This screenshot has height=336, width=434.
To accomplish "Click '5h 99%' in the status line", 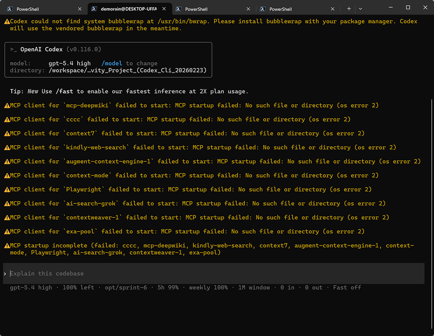I will coord(168,288).
